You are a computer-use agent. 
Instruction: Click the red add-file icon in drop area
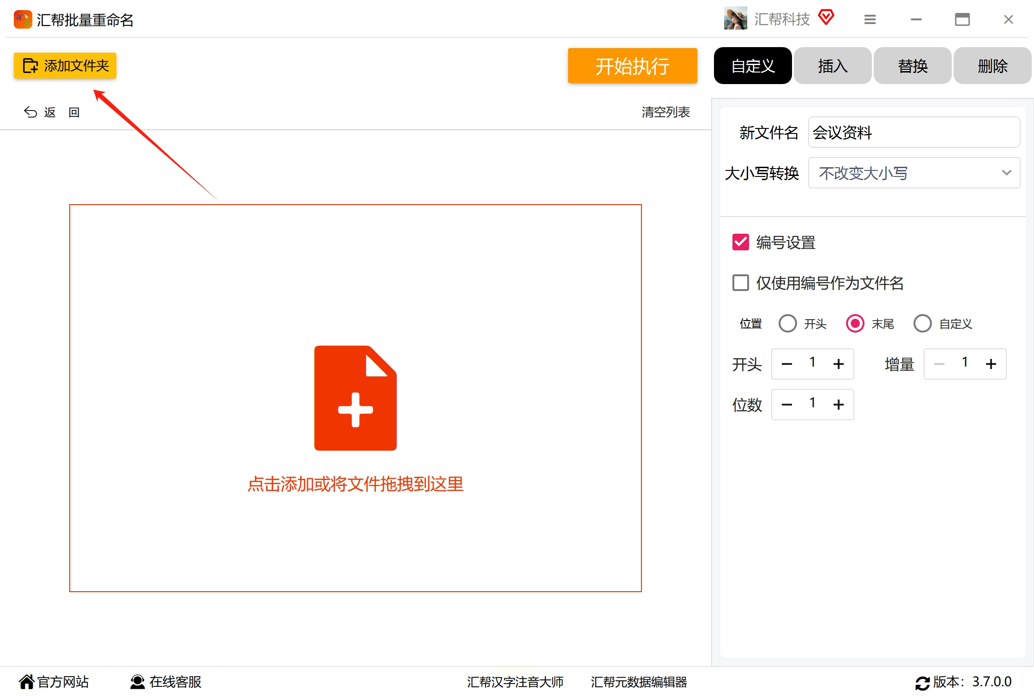tap(355, 398)
